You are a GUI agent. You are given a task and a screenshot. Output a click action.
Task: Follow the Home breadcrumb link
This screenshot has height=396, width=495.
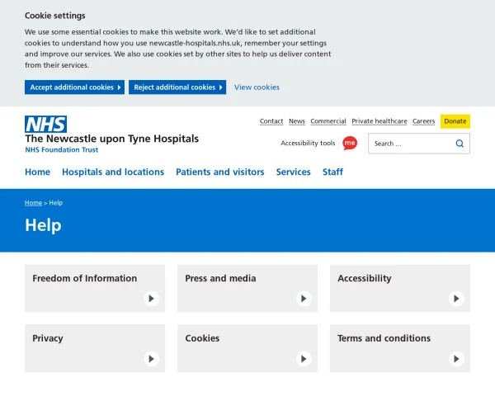click(33, 203)
